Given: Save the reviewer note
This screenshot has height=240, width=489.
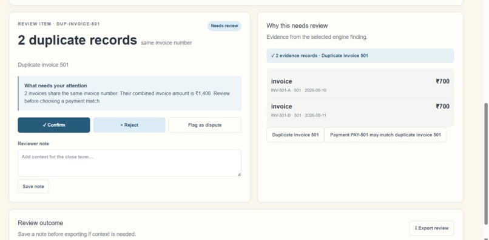Looking at the screenshot, I should [33, 187].
